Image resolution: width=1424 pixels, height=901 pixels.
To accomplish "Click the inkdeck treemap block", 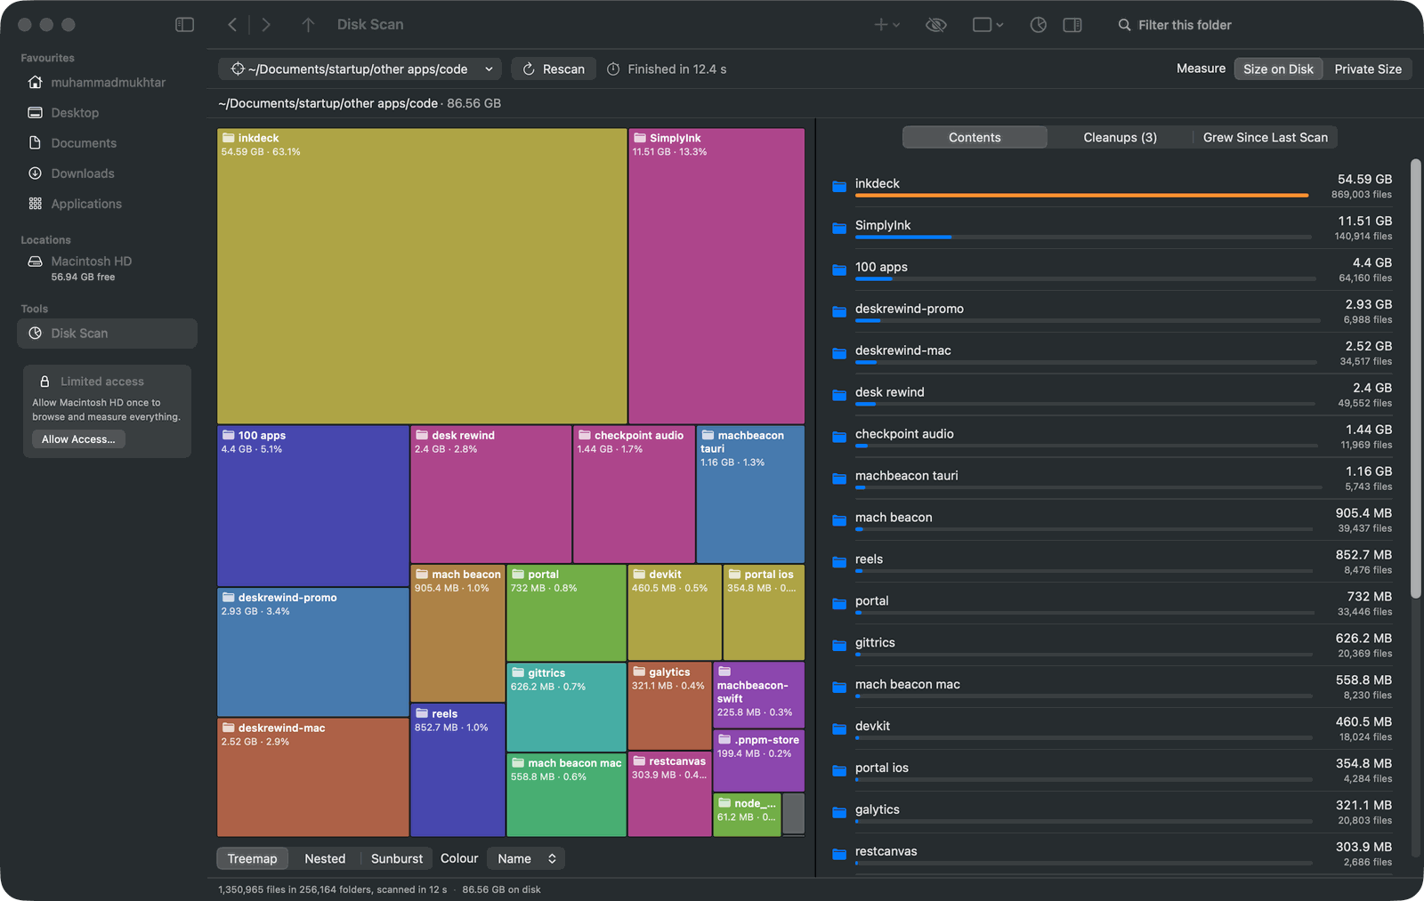I will (422, 276).
